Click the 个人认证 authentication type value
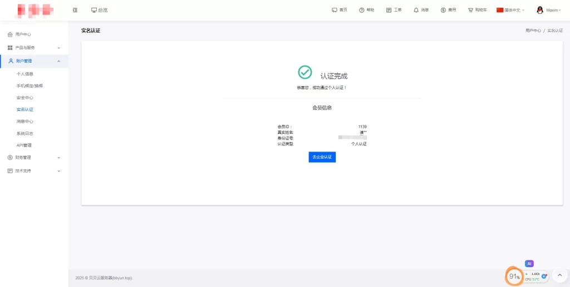570x287 pixels. tap(359, 144)
